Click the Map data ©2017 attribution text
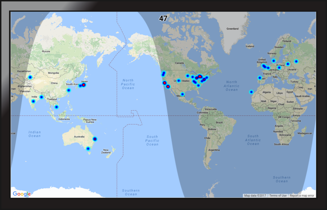Screen dimensions: 327x210 tap(255, 196)
